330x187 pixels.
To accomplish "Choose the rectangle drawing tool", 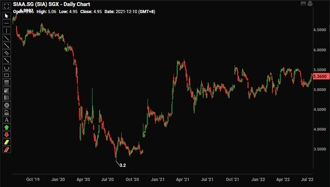I will (6, 75).
